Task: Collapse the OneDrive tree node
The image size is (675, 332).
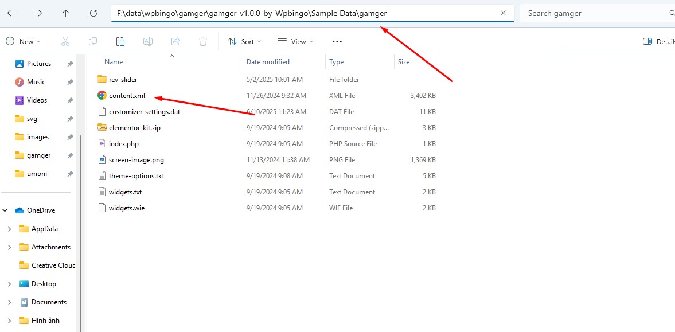Action: [x=5, y=210]
